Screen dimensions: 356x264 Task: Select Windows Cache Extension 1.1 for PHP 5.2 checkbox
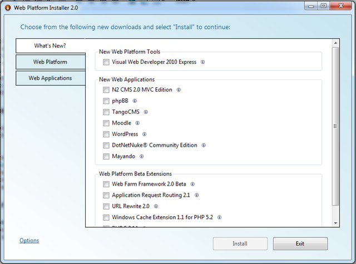click(x=106, y=217)
